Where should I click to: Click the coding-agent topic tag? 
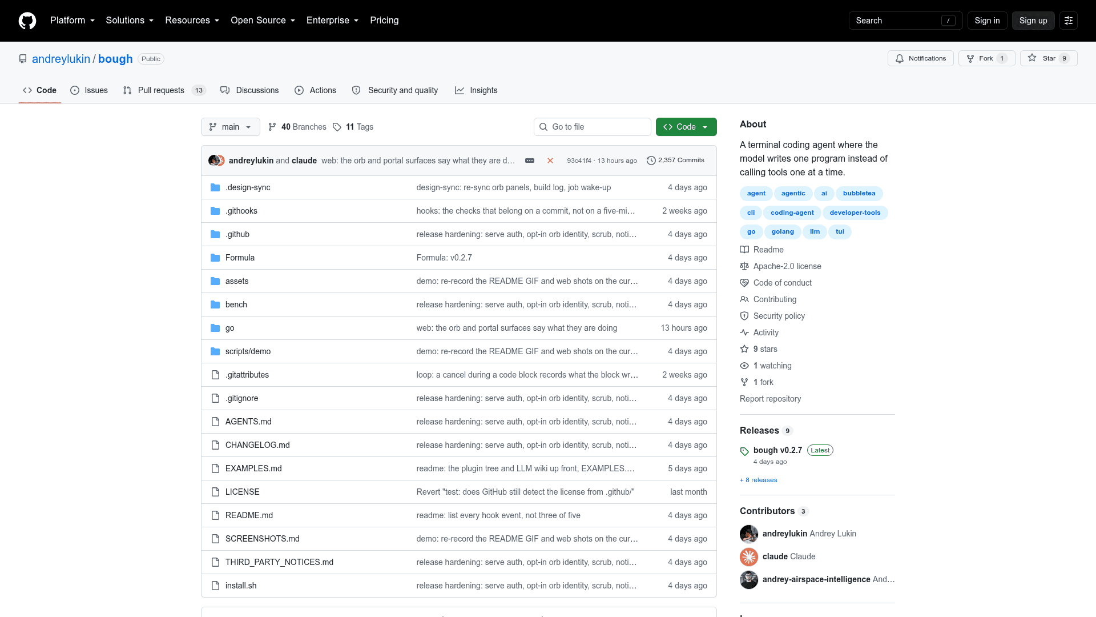(792, 213)
